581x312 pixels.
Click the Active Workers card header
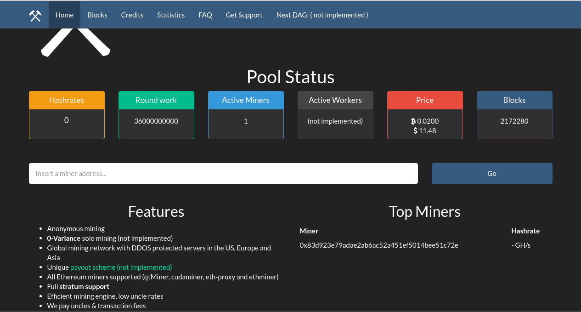(x=335, y=100)
